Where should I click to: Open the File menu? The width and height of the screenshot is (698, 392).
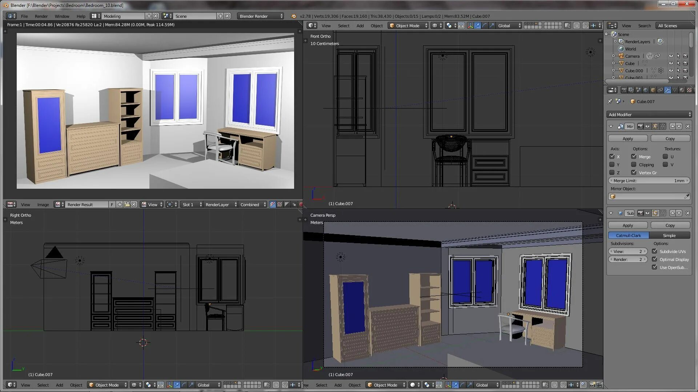24,16
